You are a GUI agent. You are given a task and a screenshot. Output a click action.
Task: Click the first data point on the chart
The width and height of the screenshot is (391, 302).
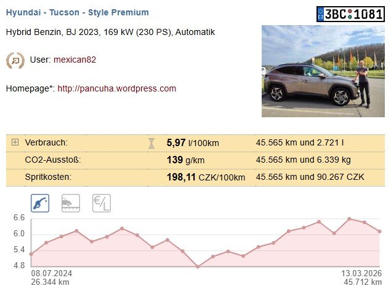pyautogui.click(x=31, y=254)
